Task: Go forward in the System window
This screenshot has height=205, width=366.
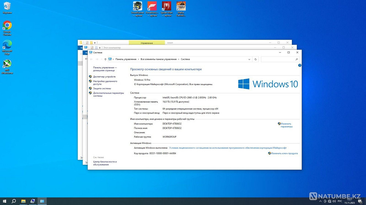Action: pyautogui.click(x=97, y=59)
